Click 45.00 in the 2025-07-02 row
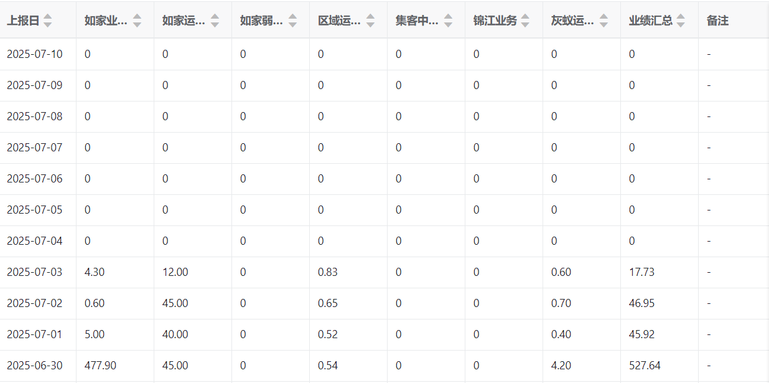This screenshot has width=769, height=383. click(x=175, y=303)
